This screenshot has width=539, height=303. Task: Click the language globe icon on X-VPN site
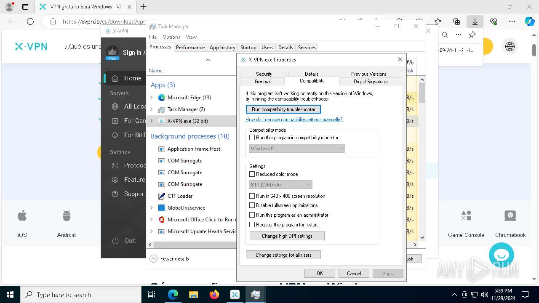click(510, 47)
